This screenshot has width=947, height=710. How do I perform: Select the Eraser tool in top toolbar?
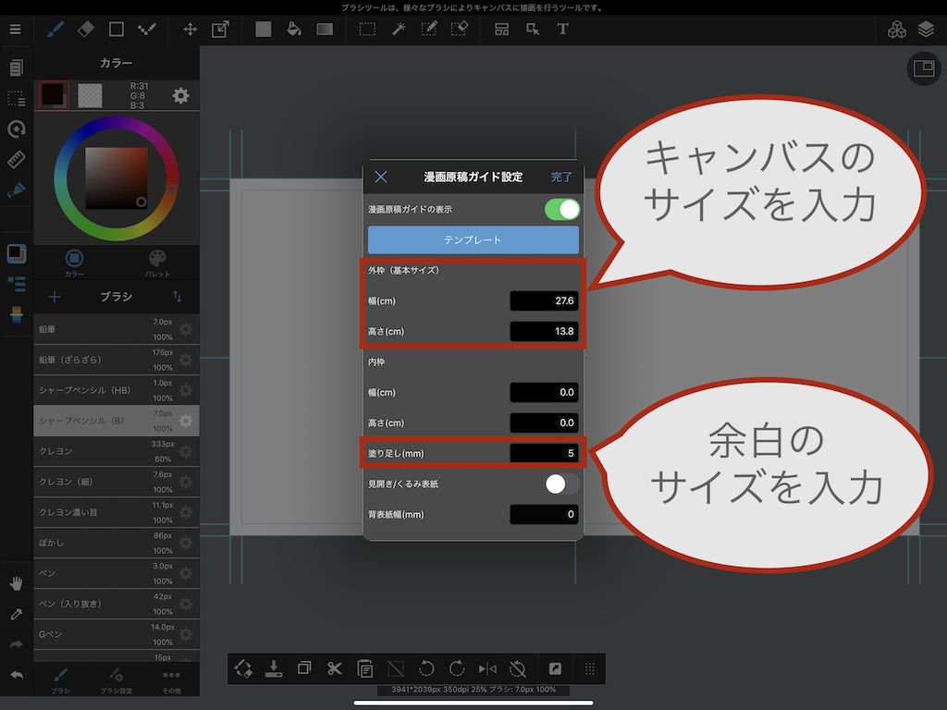(x=85, y=30)
